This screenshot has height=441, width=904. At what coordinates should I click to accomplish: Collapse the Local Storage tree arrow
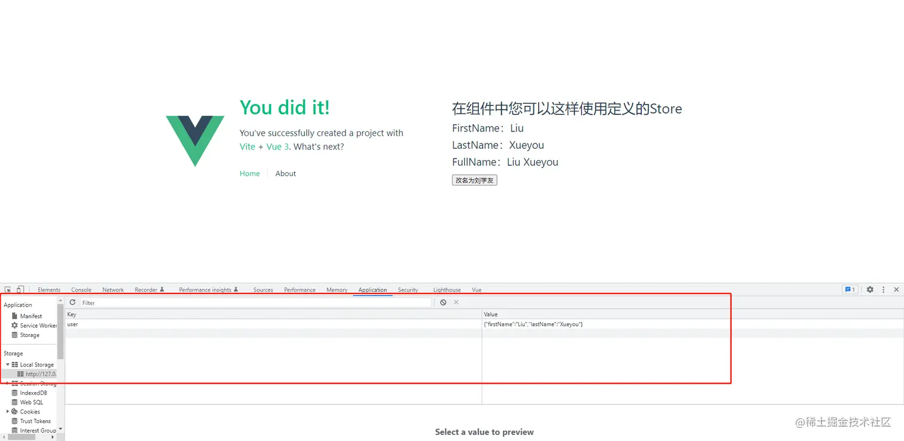tap(8, 365)
